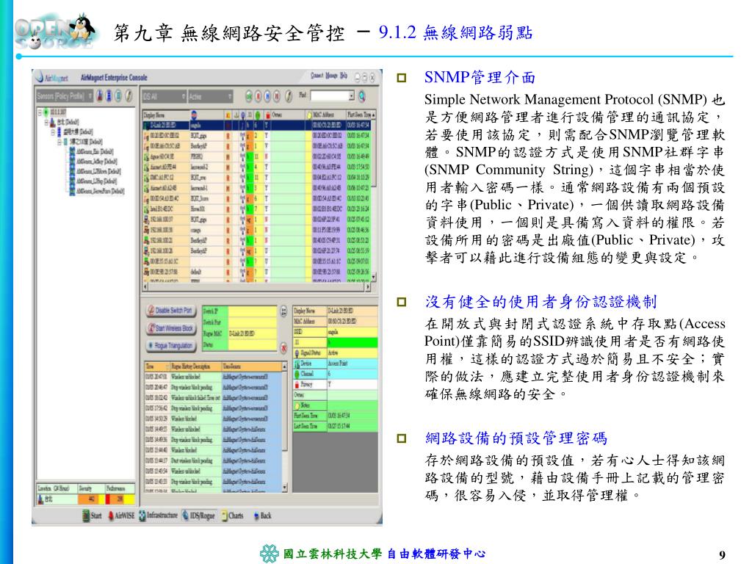Click the Channel row icon in details panel

tap(297, 374)
